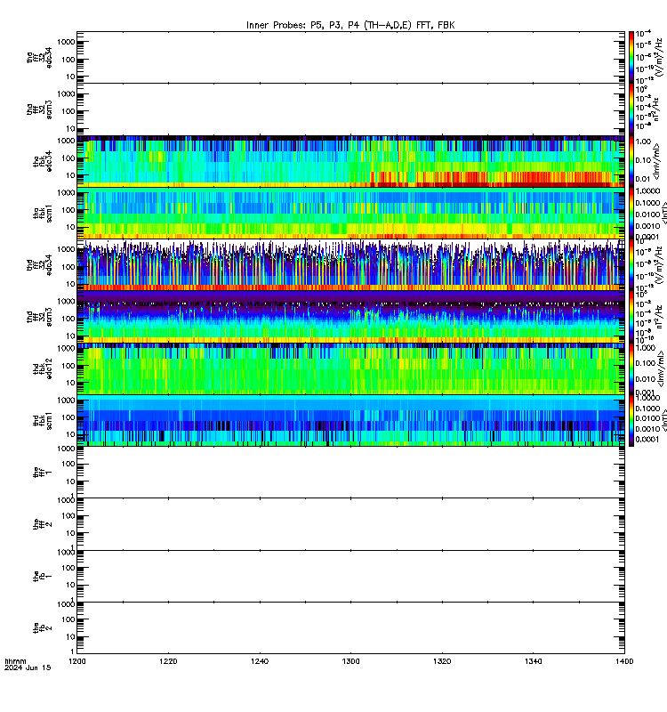The height and width of the screenshot is (712, 667).
Task: Click the '1.00' tick on tha fbk edc34 color bar
Action: click(x=643, y=142)
